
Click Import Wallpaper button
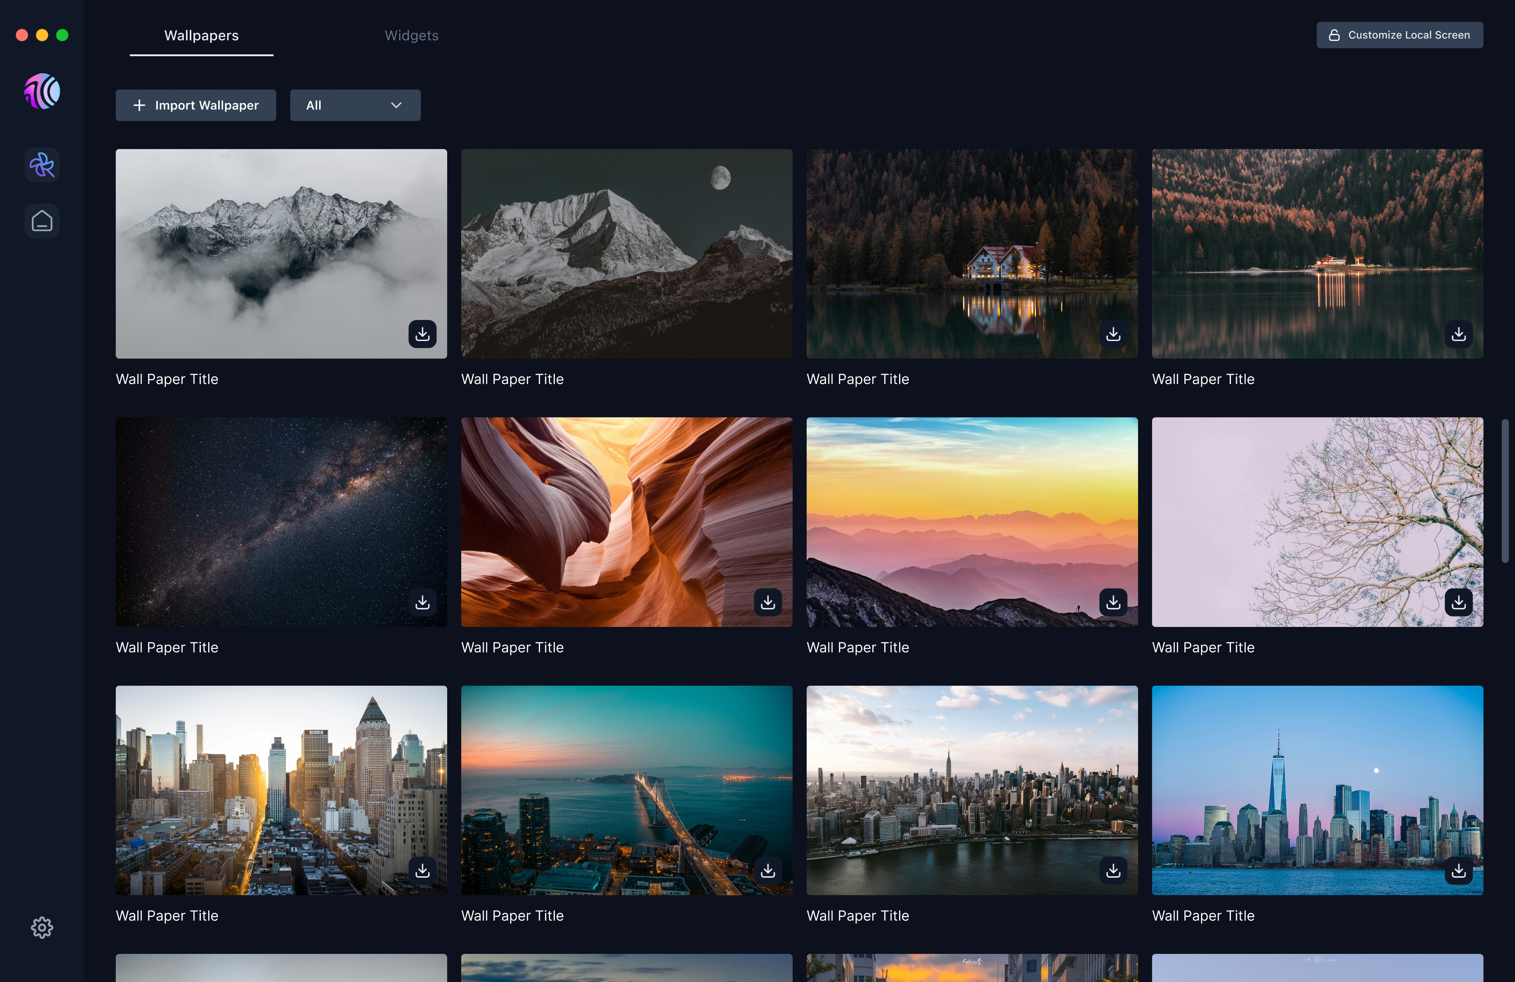pyautogui.click(x=196, y=105)
